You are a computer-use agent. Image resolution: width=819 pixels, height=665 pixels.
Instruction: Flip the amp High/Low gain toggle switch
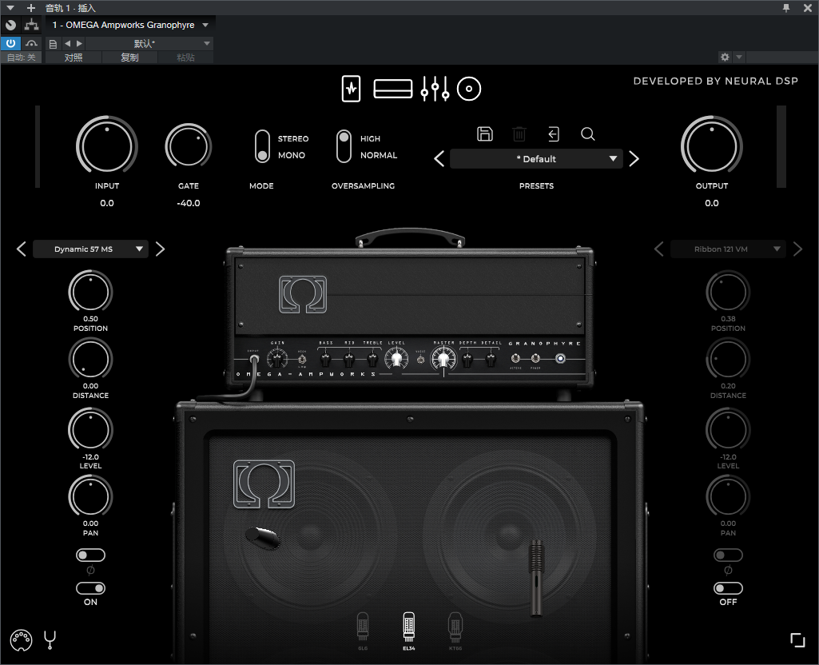pyautogui.click(x=302, y=359)
